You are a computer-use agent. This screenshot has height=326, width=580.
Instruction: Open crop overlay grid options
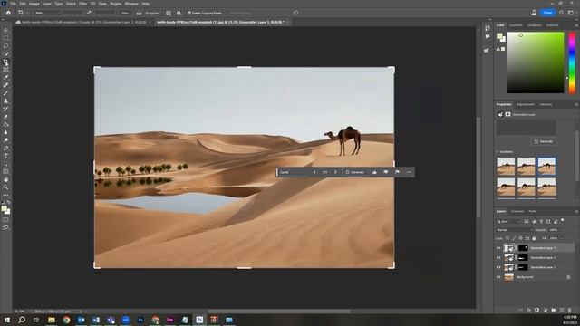[169, 13]
